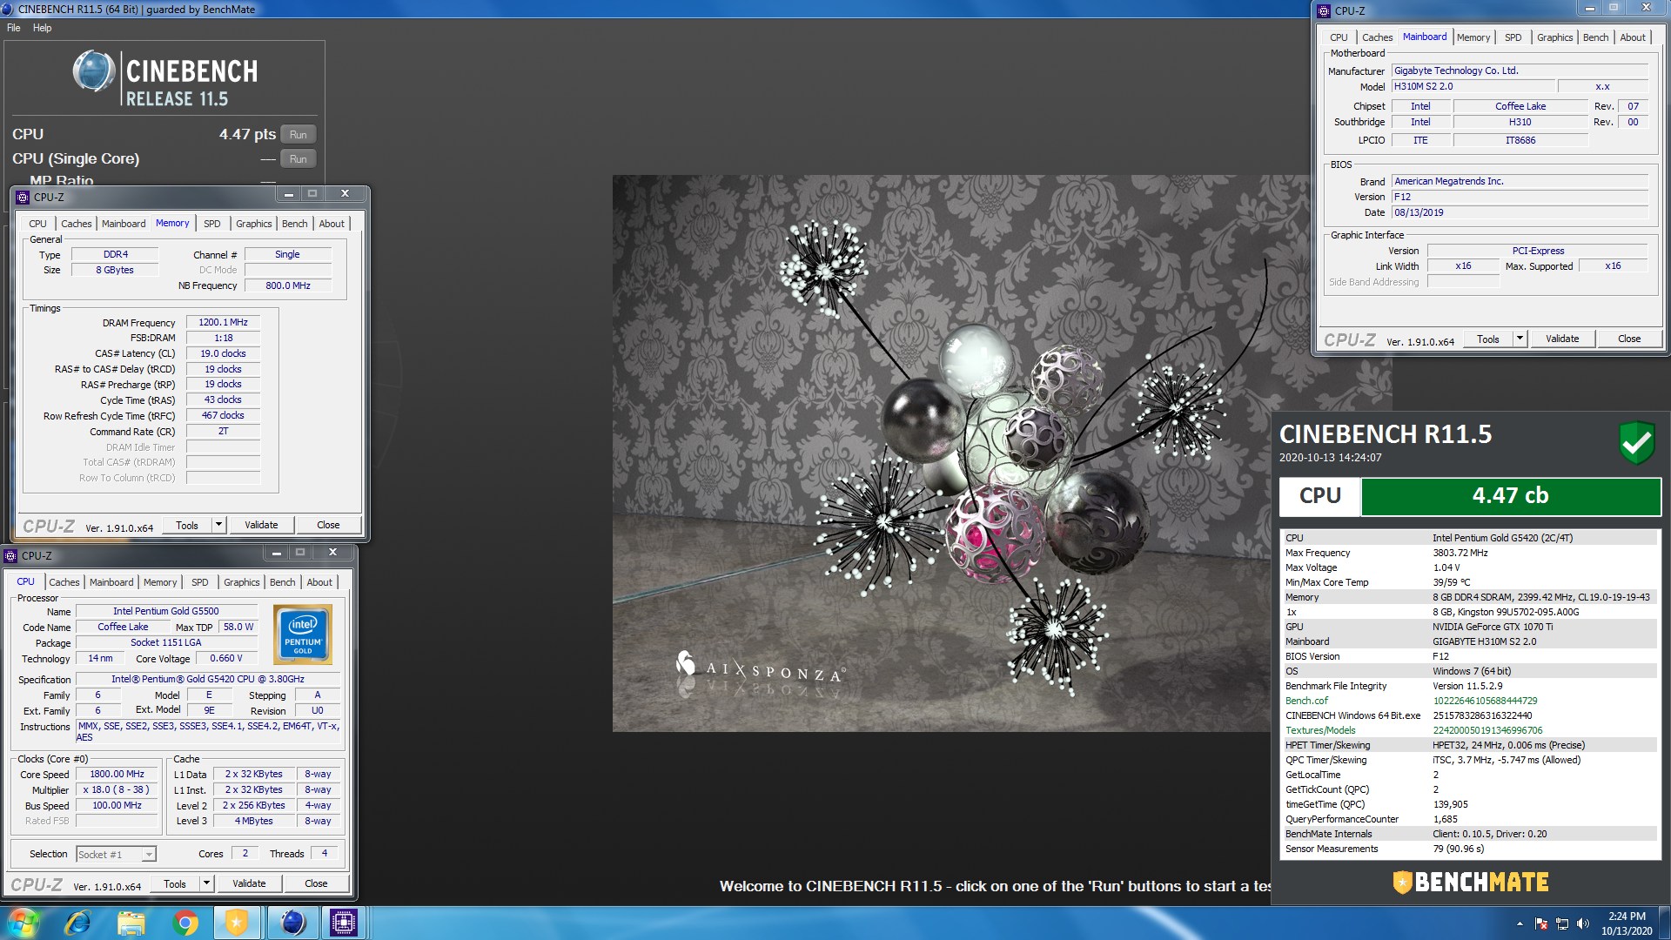Open Memory tab in Mainboard CPU-Z window
Screen dimensions: 1671x940
click(x=1473, y=37)
